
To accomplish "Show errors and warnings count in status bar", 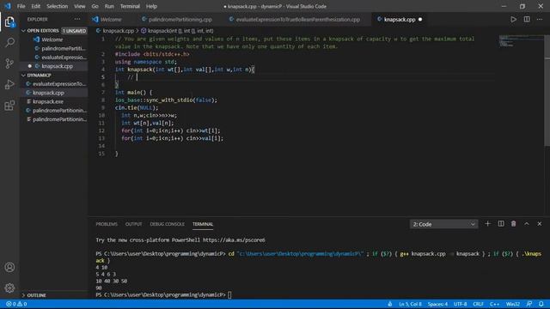I will 16,304.
